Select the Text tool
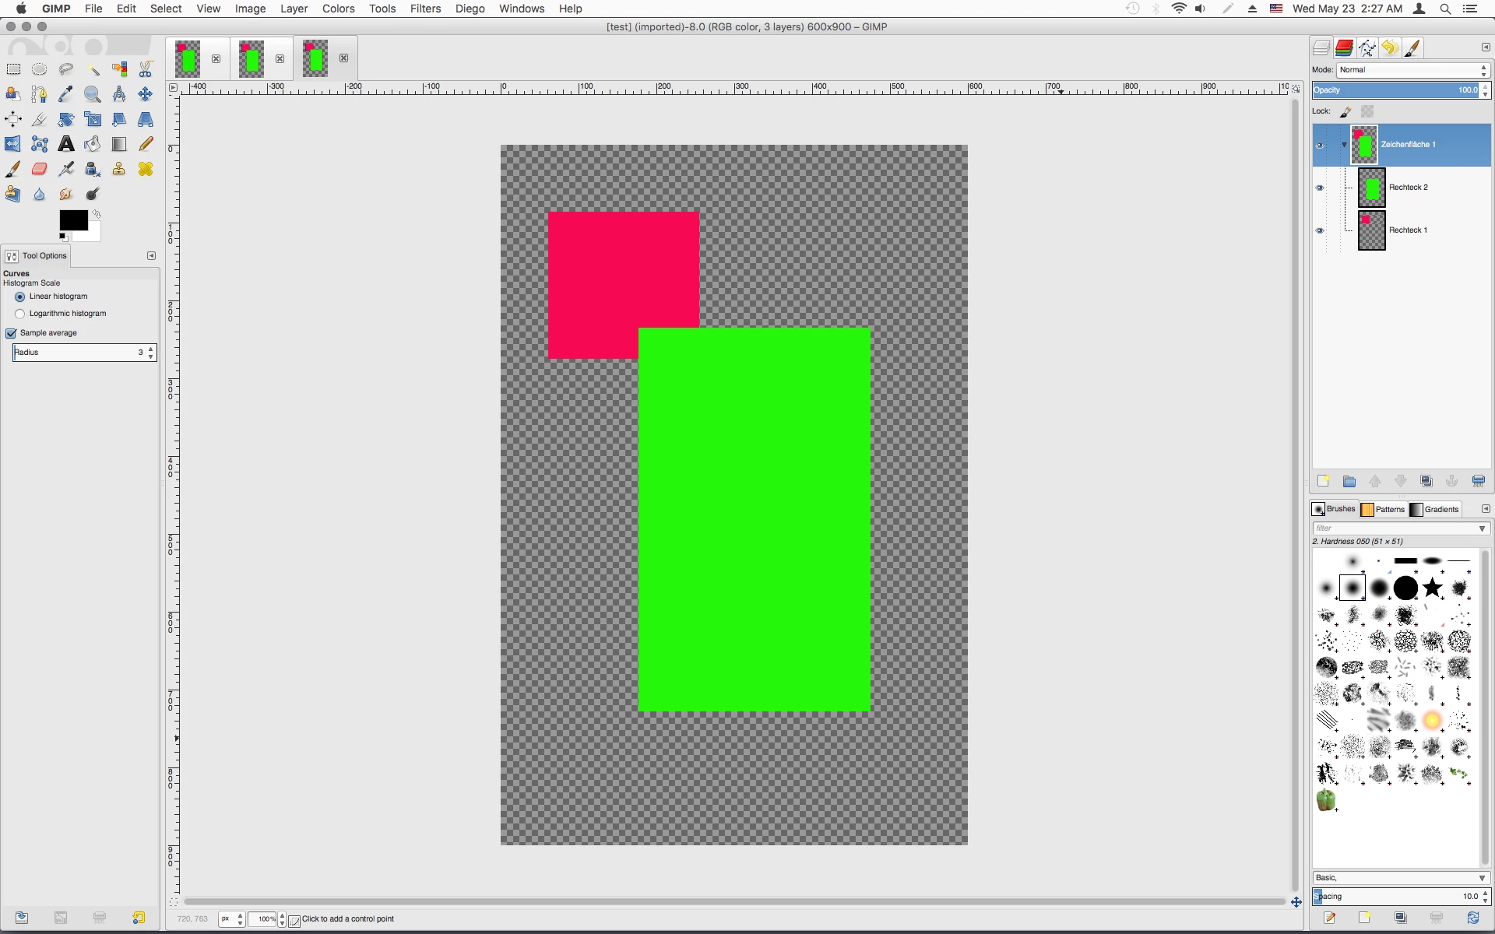This screenshot has width=1495, height=934. point(66,144)
